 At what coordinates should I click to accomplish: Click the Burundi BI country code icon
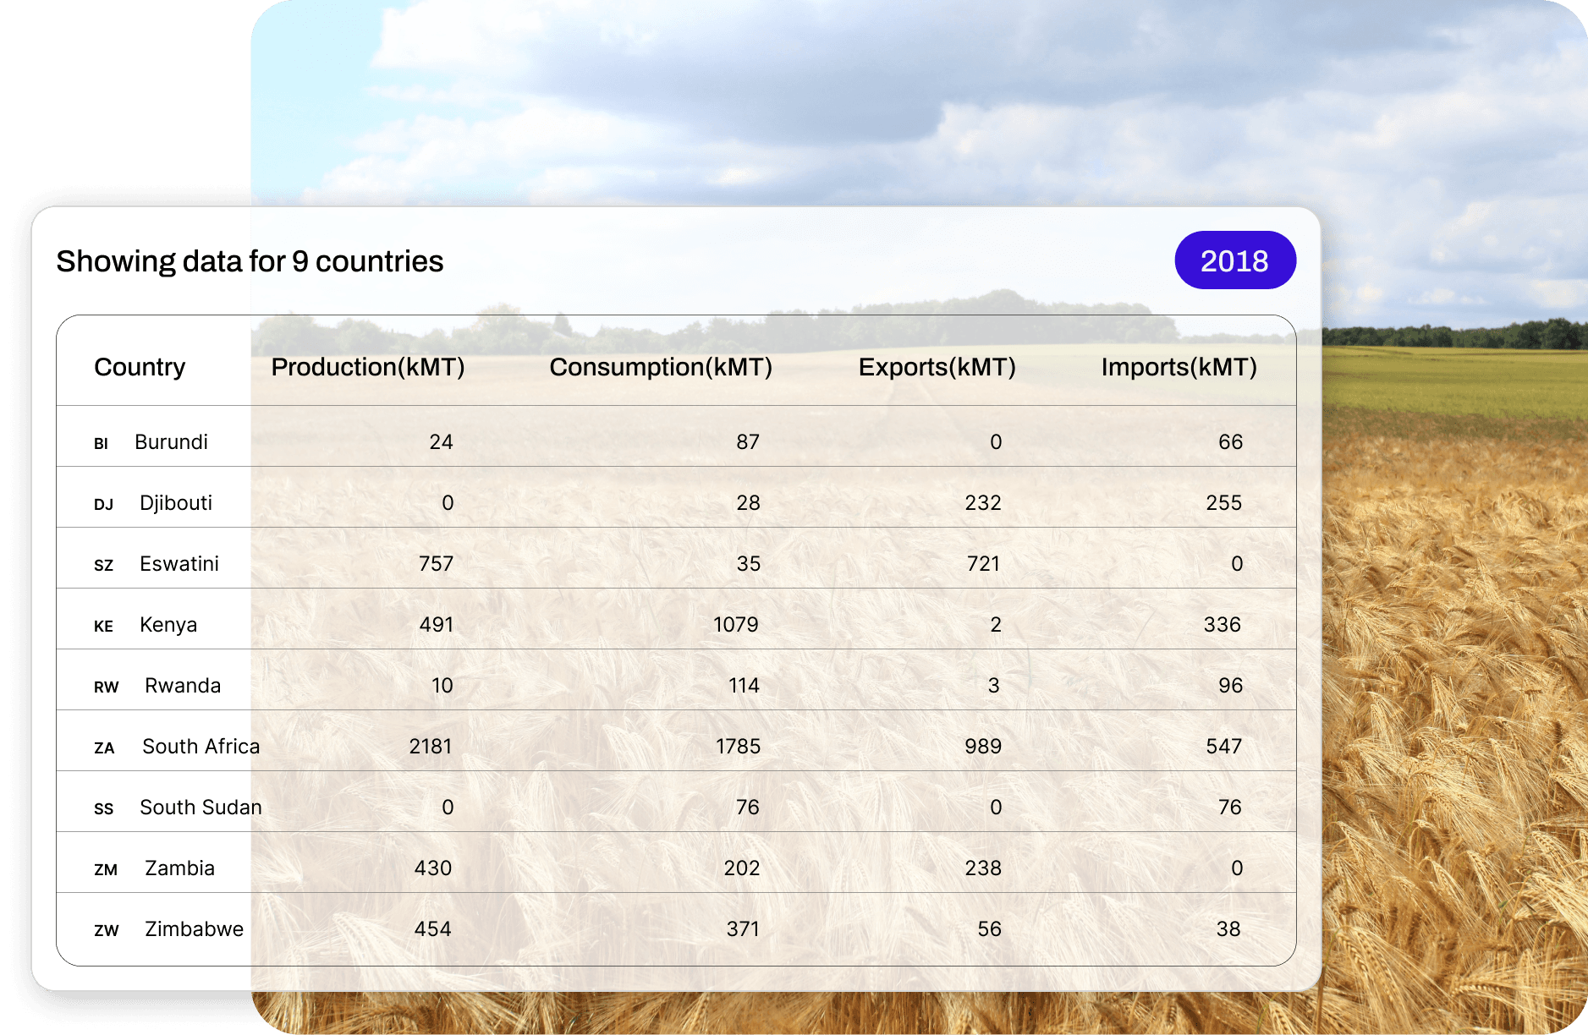click(101, 444)
